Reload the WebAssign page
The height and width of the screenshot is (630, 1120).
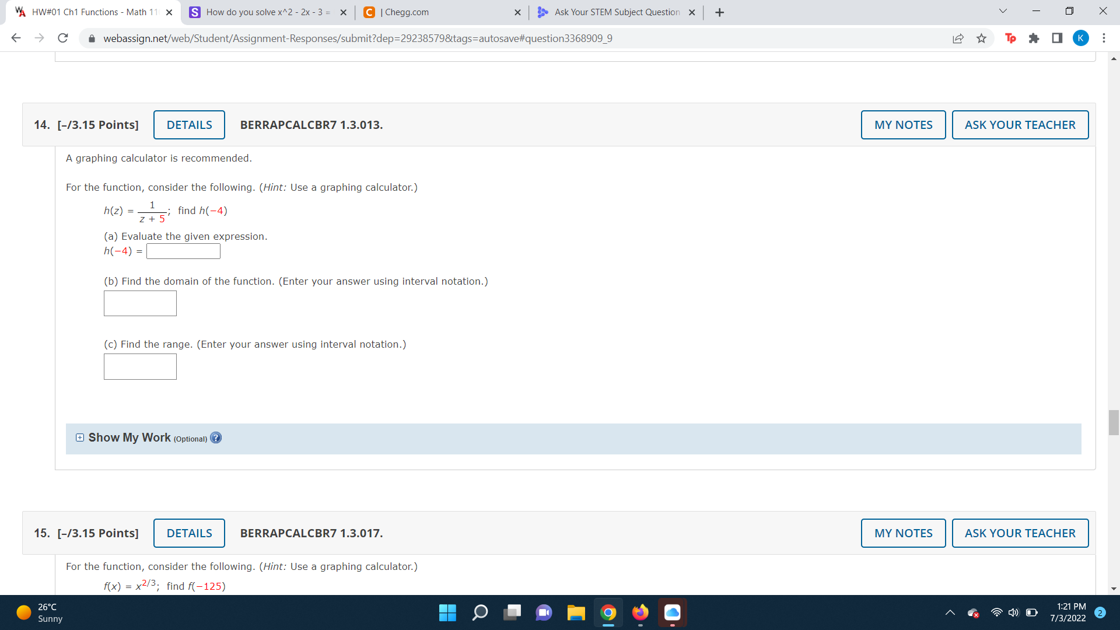[x=63, y=38]
